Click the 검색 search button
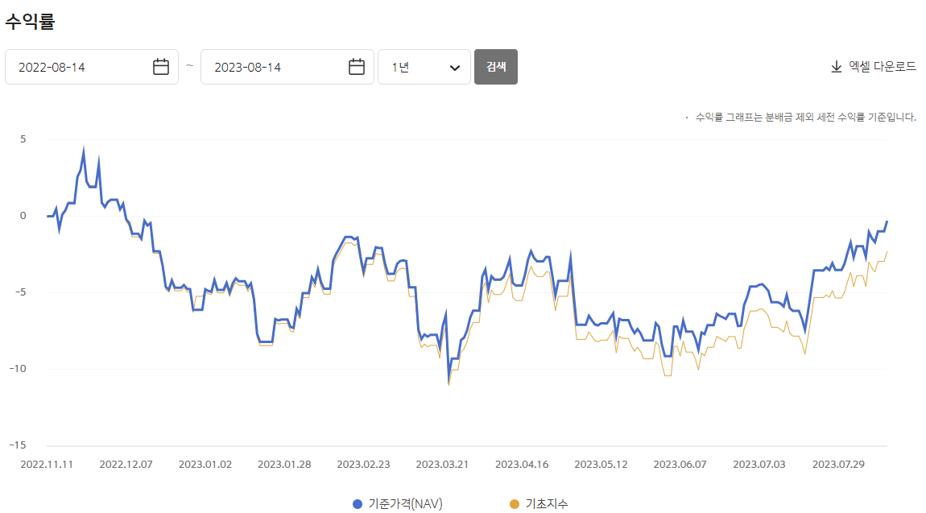 tap(496, 67)
